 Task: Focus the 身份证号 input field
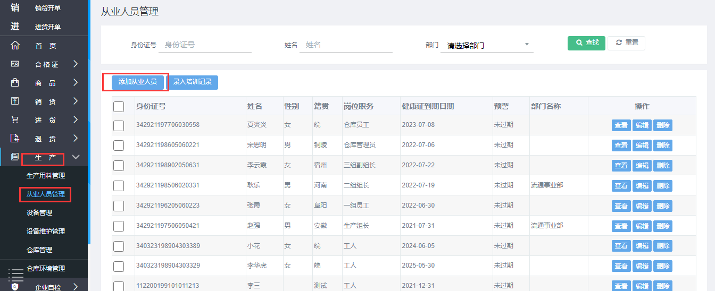coord(205,45)
